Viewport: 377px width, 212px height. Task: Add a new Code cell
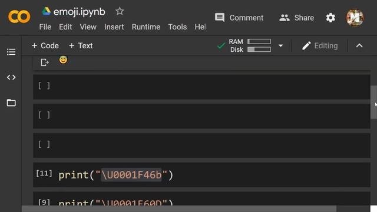(x=45, y=46)
